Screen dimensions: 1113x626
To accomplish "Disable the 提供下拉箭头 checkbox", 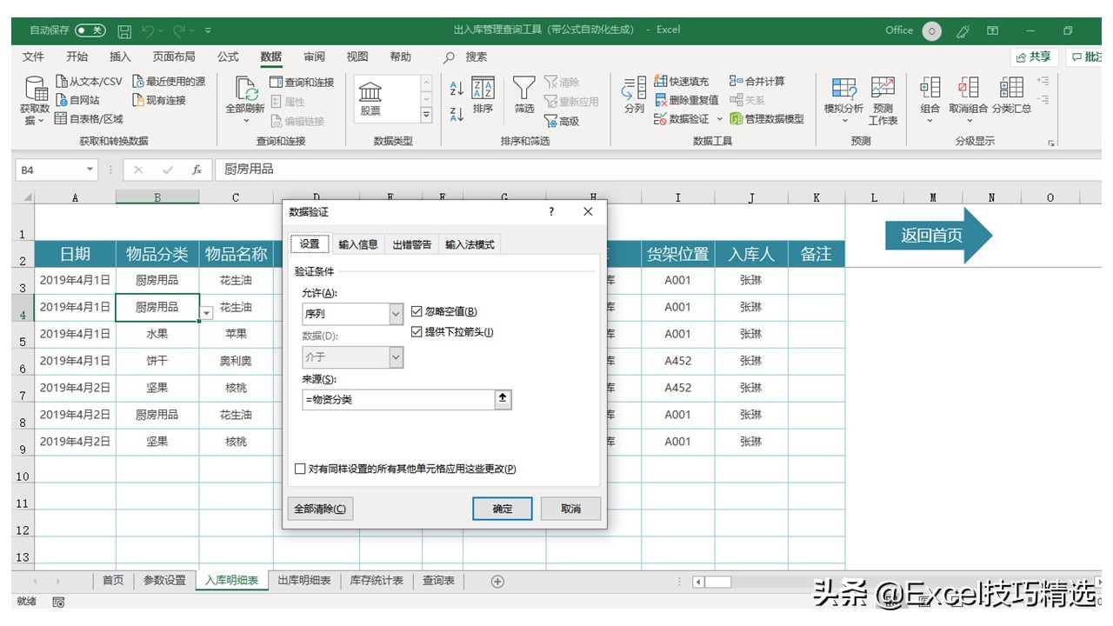I will 417,331.
